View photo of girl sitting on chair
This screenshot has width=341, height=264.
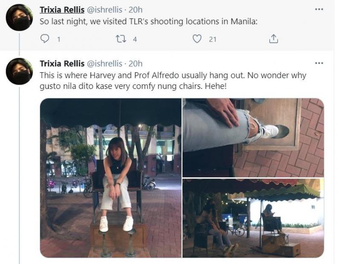click(111, 178)
